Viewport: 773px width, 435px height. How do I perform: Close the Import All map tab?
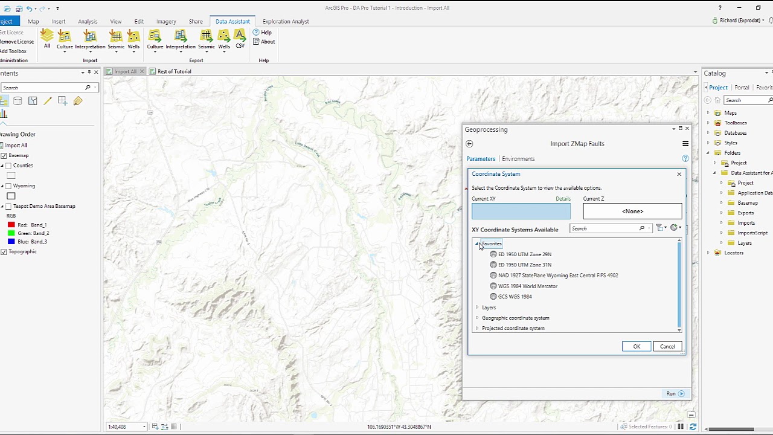(x=142, y=71)
